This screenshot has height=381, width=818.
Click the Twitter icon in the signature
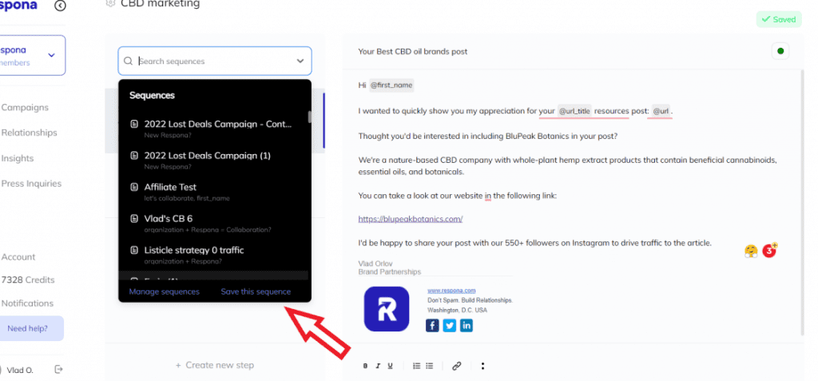(x=450, y=326)
